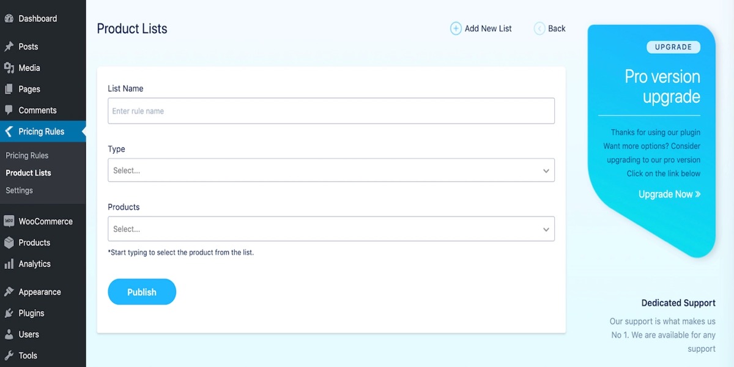The width and height of the screenshot is (734, 367).
Task: Click the Analytics bar chart icon
Action: [9, 264]
